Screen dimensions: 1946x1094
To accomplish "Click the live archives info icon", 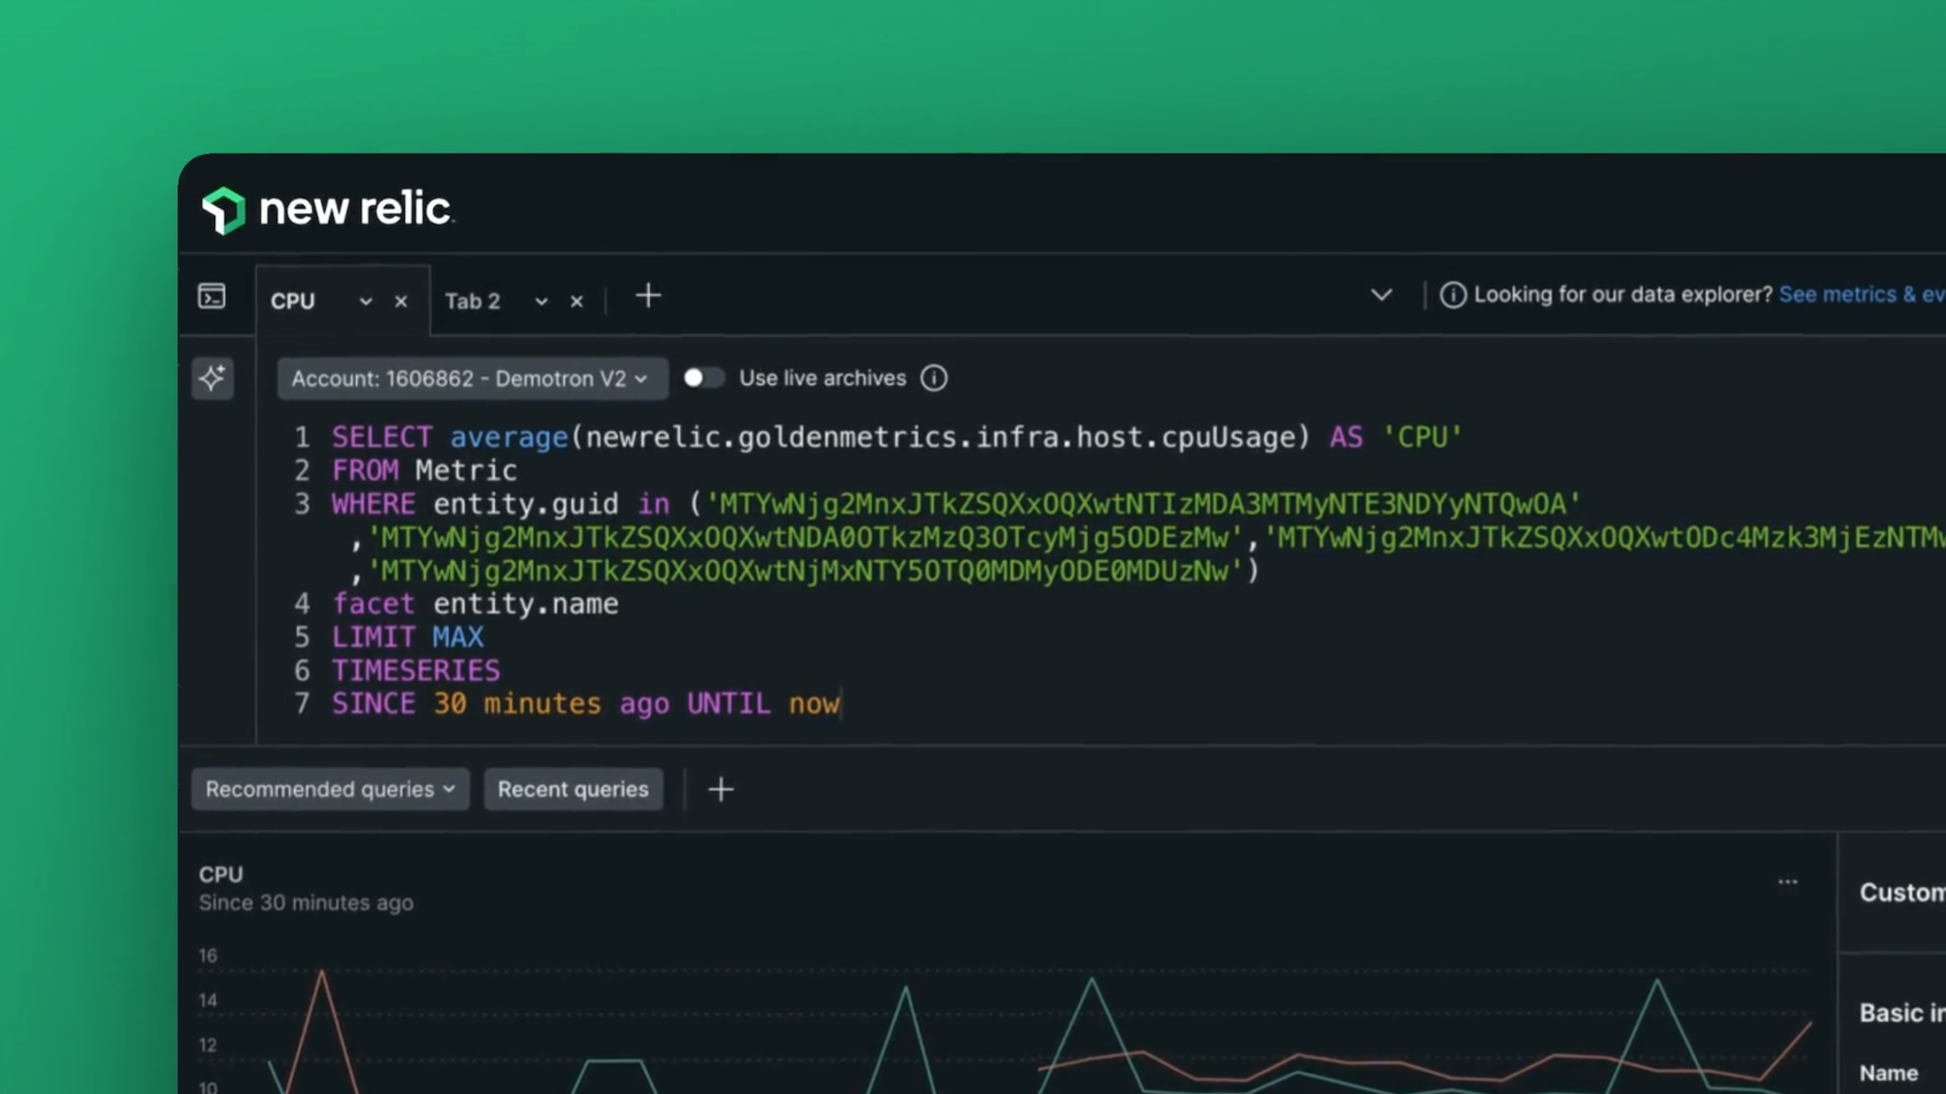I will [934, 378].
